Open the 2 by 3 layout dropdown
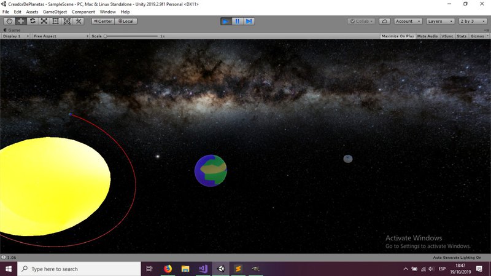491x276 pixels. 473,21
